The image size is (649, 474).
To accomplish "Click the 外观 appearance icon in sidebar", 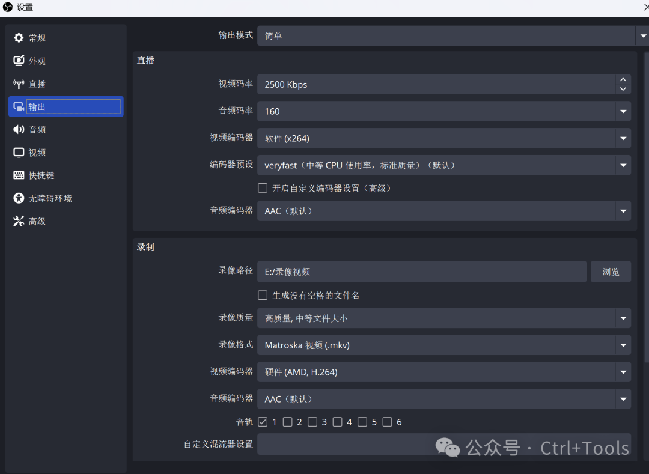I will click(19, 61).
